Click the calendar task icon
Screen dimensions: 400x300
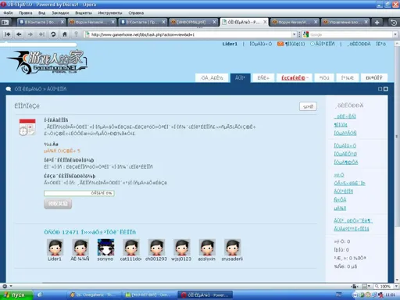pos(27,127)
